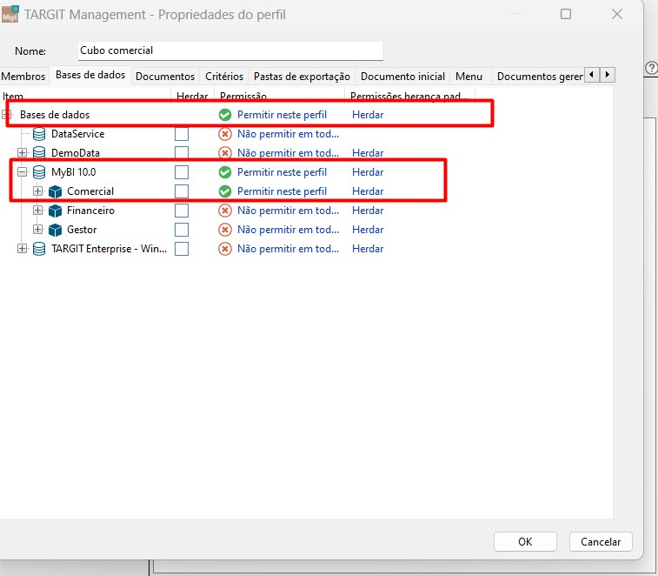The width and height of the screenshot is (658, 576).
Task: Click into the Nome text field
Action: [230, 50]
